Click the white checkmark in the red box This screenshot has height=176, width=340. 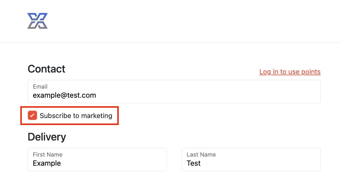[x=32, y=115]
